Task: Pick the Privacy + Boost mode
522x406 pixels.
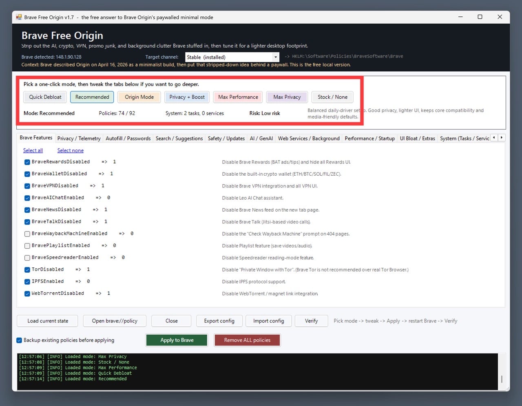Action: [187, 97]
